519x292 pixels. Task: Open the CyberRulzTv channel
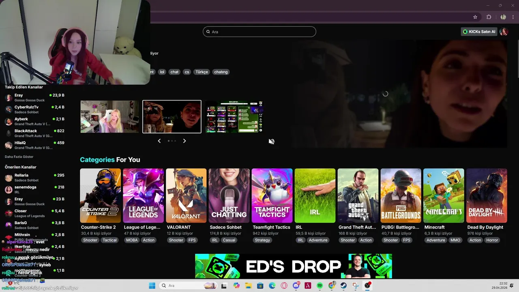click(34, 109)
